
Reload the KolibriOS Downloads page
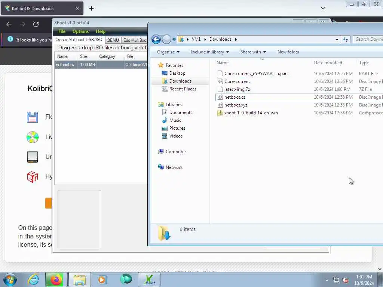pyautogui.click(x=36, y=24)
